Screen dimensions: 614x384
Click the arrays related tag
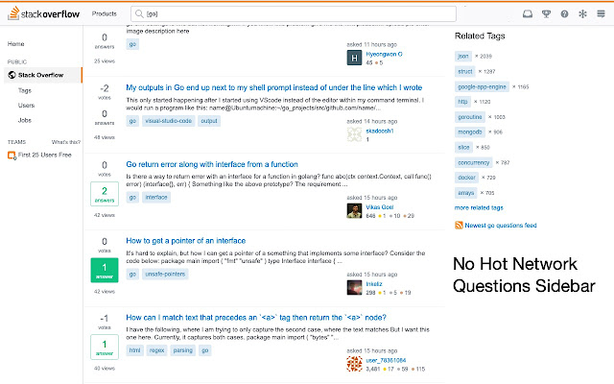point(466,193)
